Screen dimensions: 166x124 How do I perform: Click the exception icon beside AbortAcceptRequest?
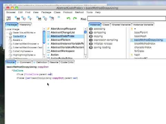tap(48, 29)
